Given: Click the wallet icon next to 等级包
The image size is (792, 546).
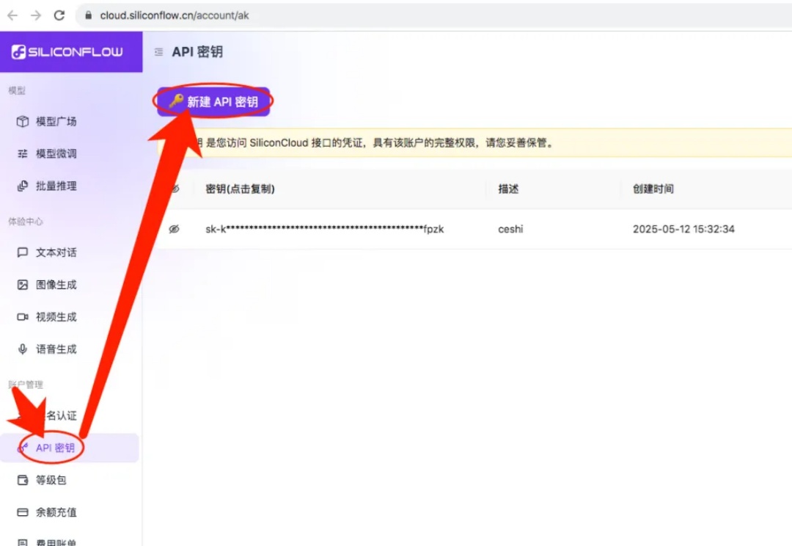Looking at the screenshot, I should [23, 480].
